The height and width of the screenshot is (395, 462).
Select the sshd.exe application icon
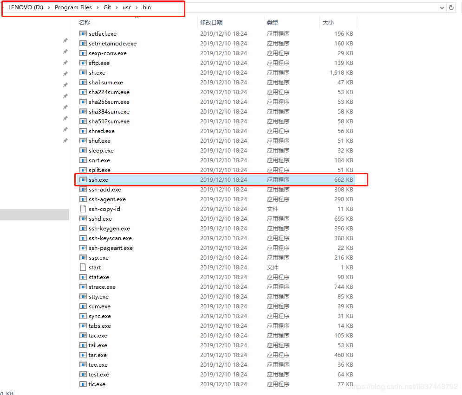click(x=84, y=218)
